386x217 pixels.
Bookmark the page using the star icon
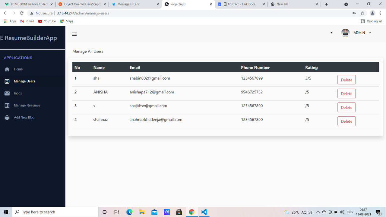(x=362, y=13)
